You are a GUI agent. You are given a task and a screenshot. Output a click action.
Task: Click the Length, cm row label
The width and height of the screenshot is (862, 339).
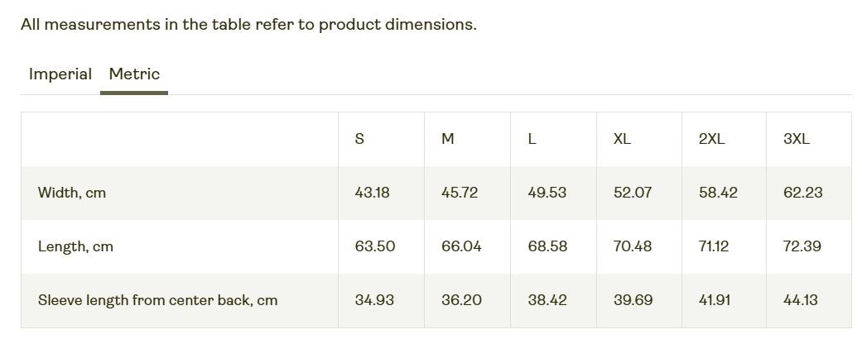pyautogui.click(x=75, y=246)
